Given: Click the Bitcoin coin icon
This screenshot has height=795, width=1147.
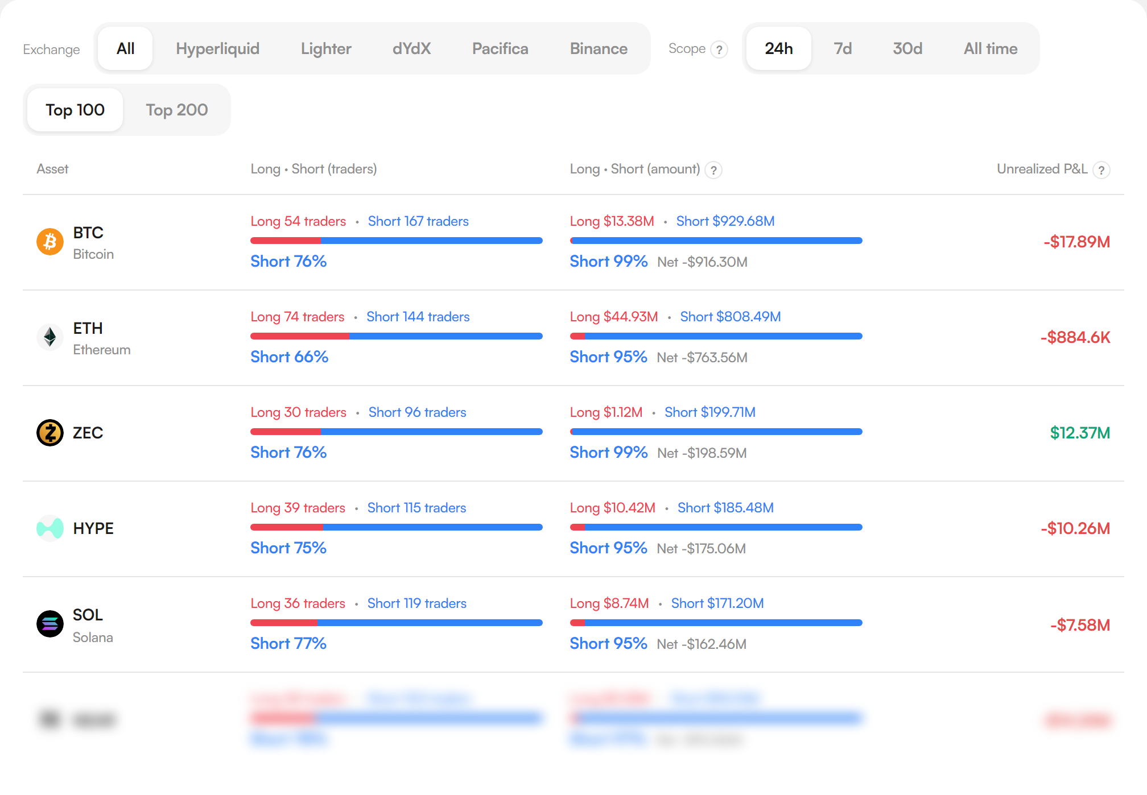Looking at the screenshot, I should (50, 242).
